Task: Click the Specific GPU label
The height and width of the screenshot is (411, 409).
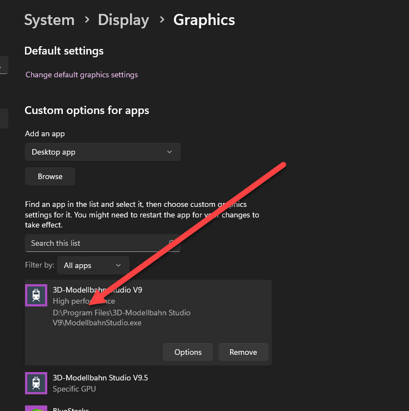Action: tap(74, 389)
